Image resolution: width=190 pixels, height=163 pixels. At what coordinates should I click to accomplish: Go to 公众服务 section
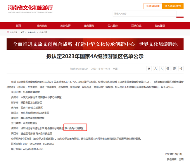point(113,26)
